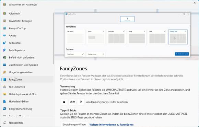199x127 pixels.
Task: Select the Zuschneiden und Sperren icon
Action: 4,65
